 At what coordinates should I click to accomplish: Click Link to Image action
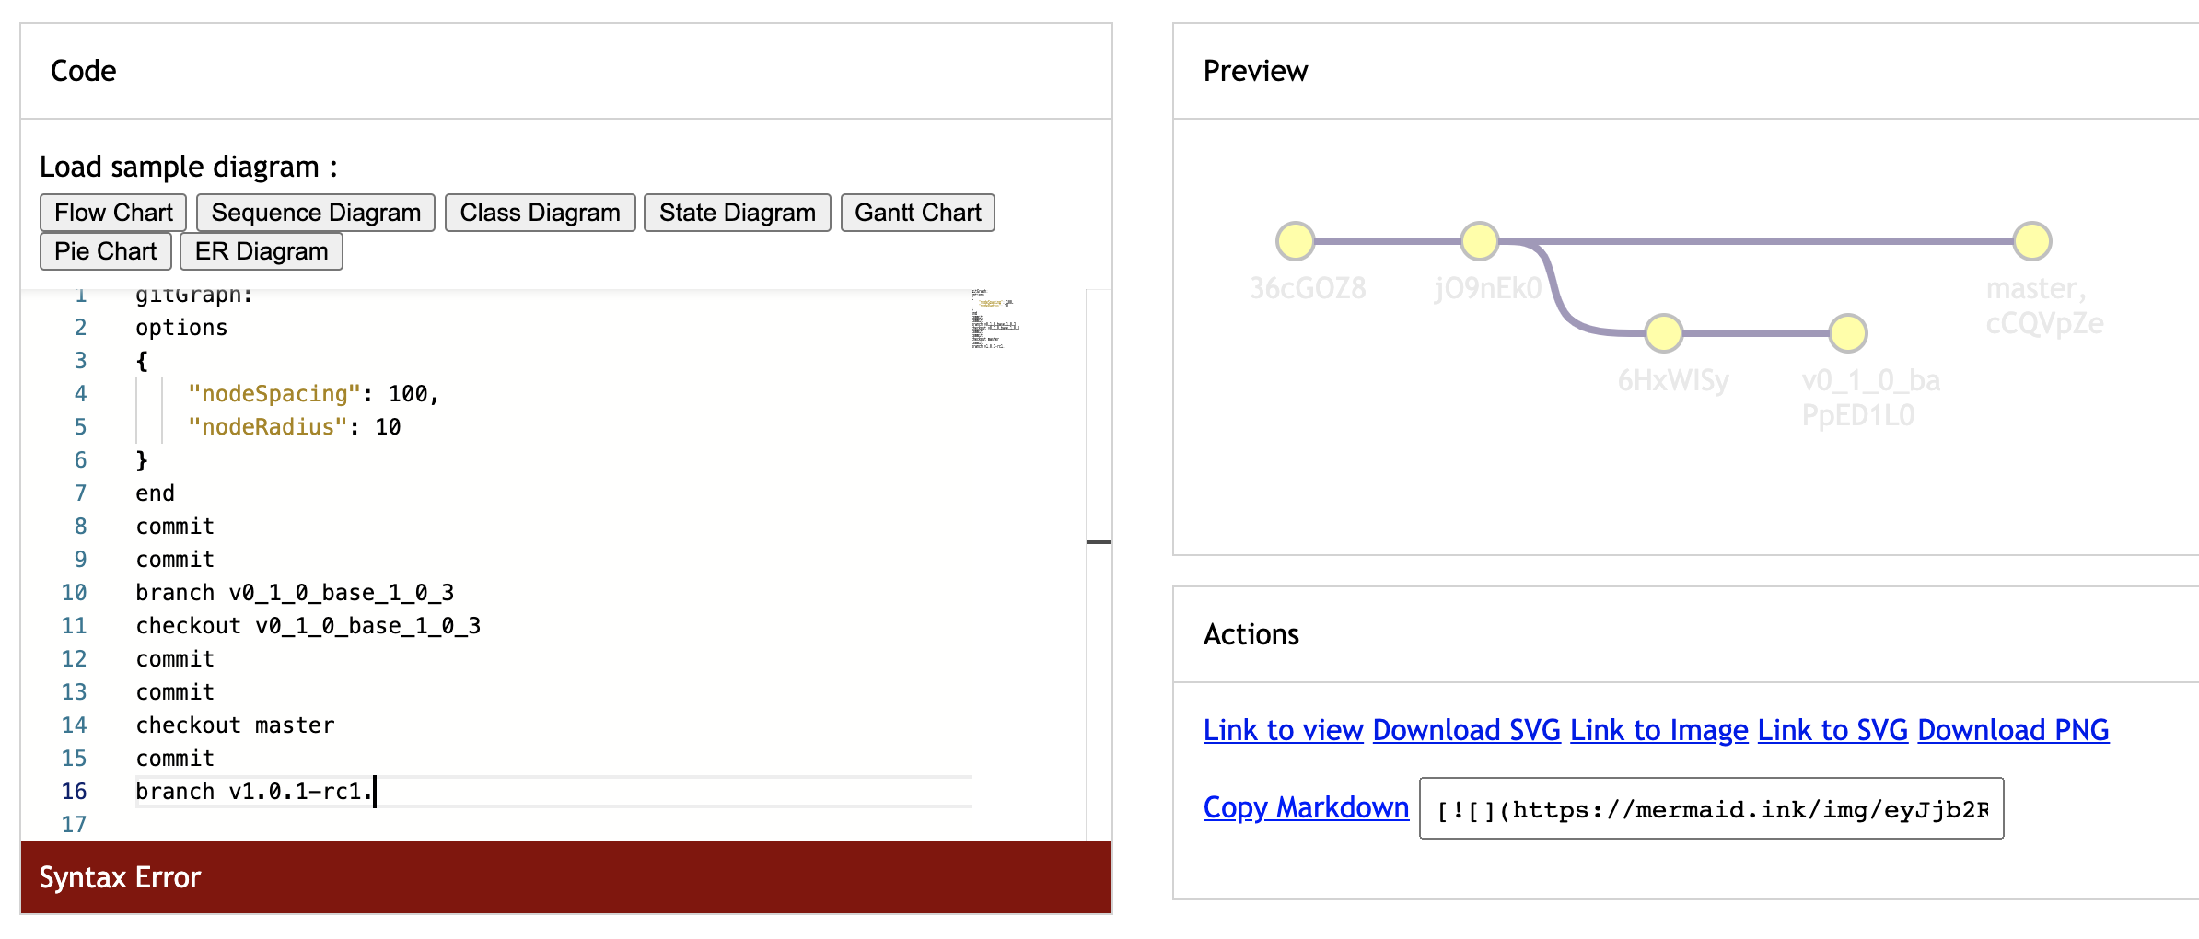pyautogui.click(x=1658, y=729)
